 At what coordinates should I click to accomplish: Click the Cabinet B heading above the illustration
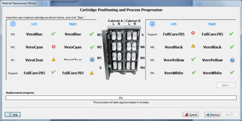pos(133,21)
